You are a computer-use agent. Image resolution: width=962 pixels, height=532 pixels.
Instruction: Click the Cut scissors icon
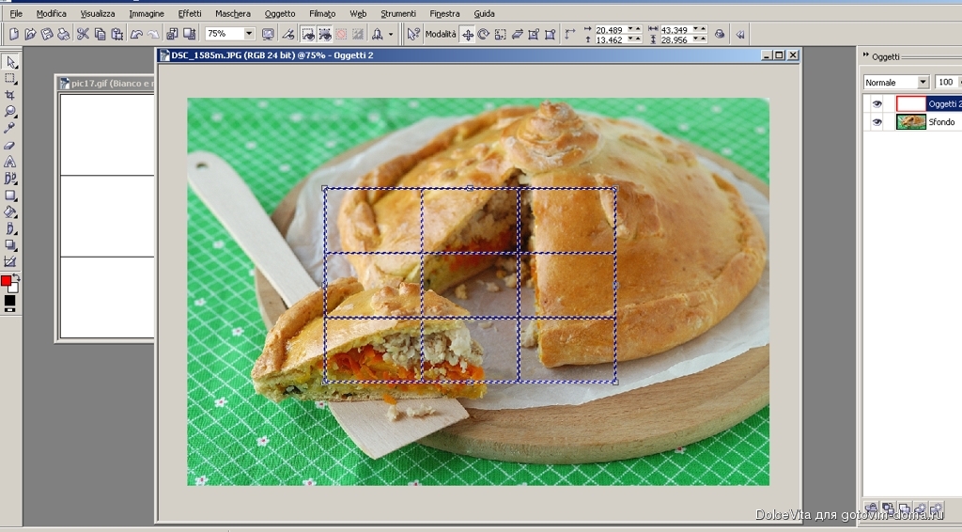(x=83, y=35)
